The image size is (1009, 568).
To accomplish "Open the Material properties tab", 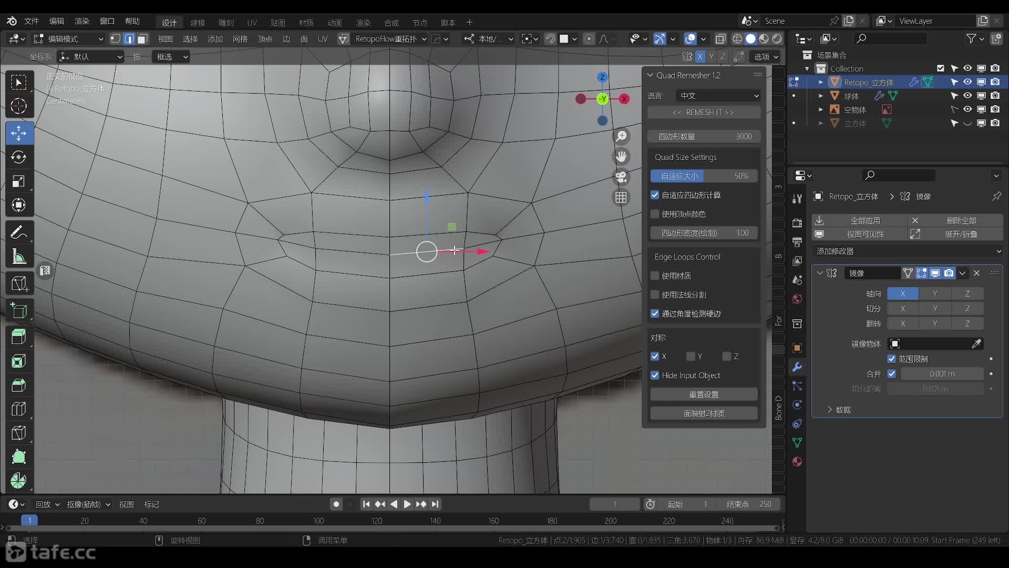I will pos(797,461).
